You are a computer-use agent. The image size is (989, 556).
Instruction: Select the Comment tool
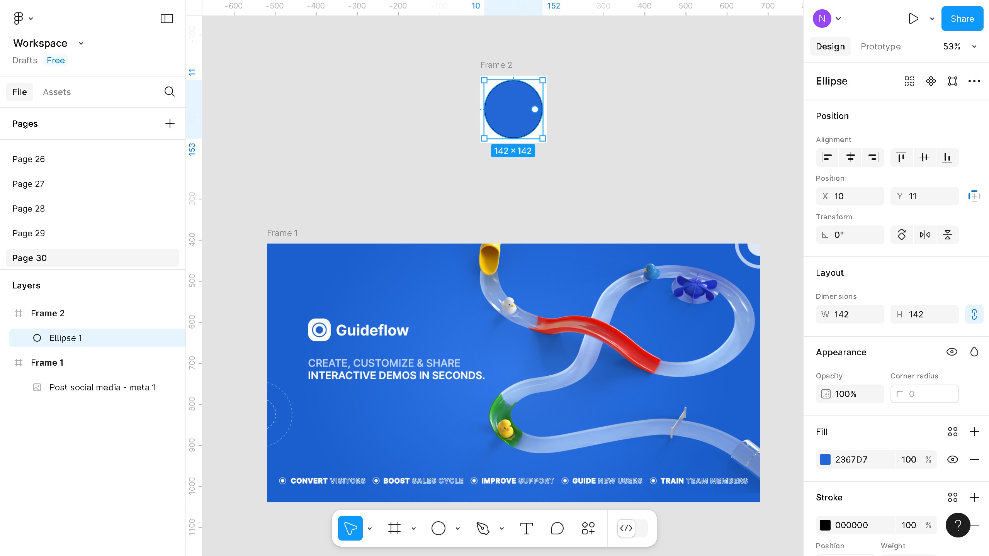557,528
